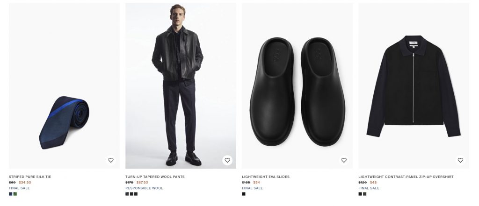
Task: Choose the second swatch for the zip-up overshirt
Action: [x=365, y=194]
